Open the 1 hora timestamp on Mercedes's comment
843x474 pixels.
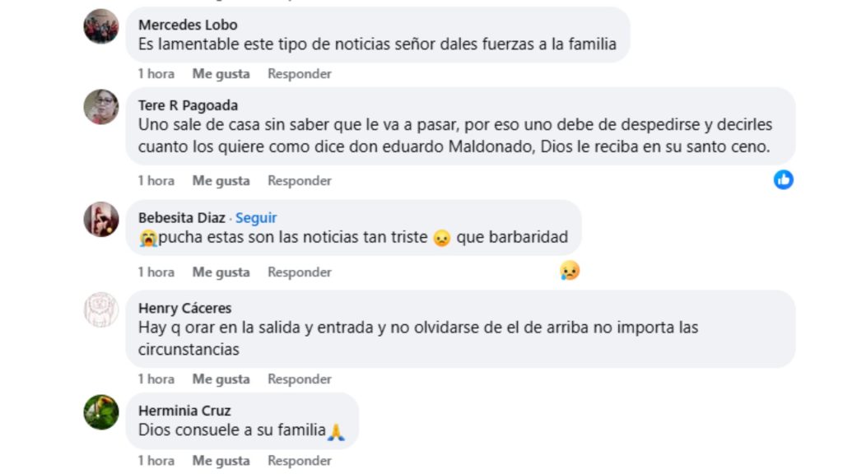point(156,73)
